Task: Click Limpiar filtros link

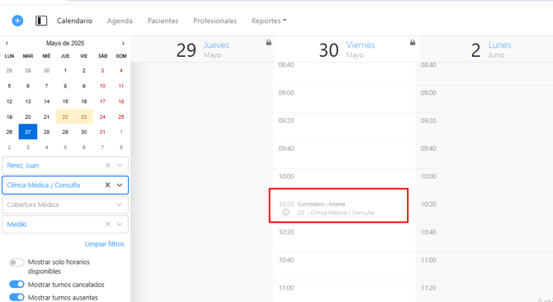Action: 105,244
